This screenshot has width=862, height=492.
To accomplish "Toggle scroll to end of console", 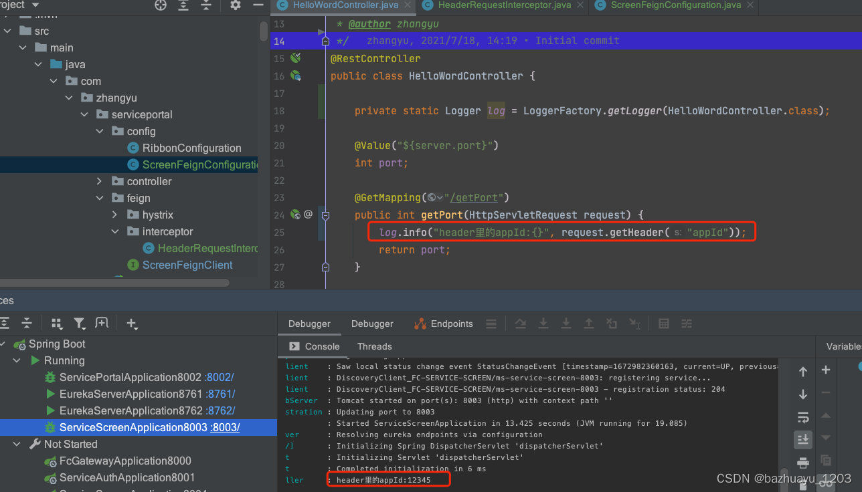I will click(803, 439).
